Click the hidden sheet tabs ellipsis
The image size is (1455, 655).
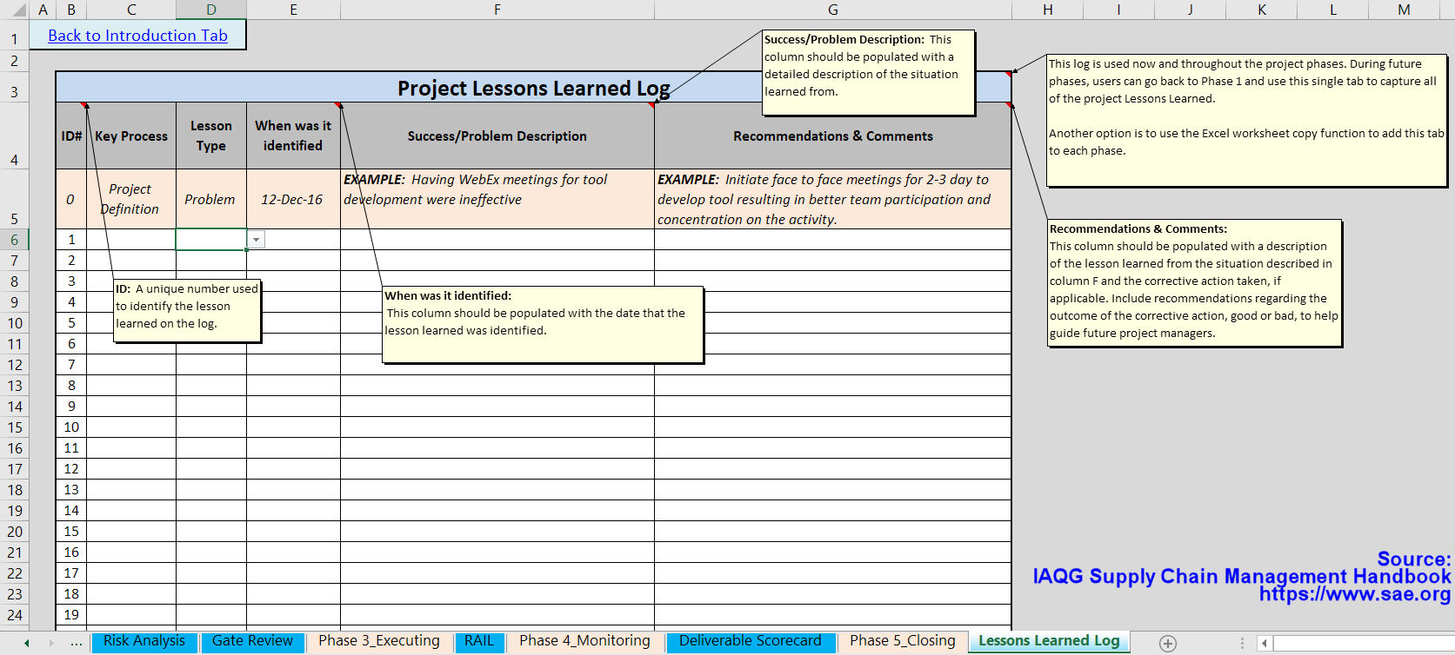click(77, 643)
